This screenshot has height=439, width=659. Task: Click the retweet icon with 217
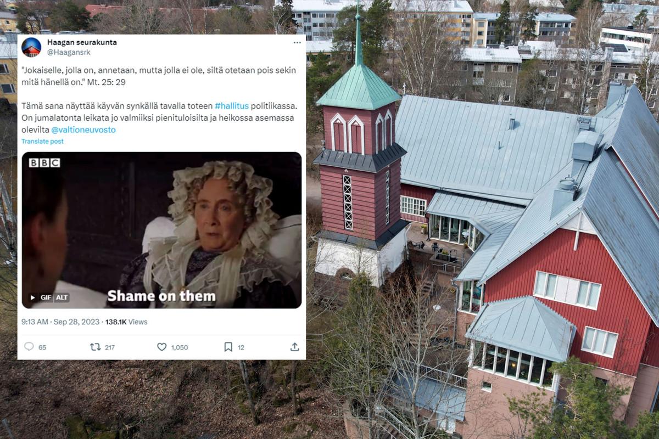pyautogui.click(x=95, y=347)
